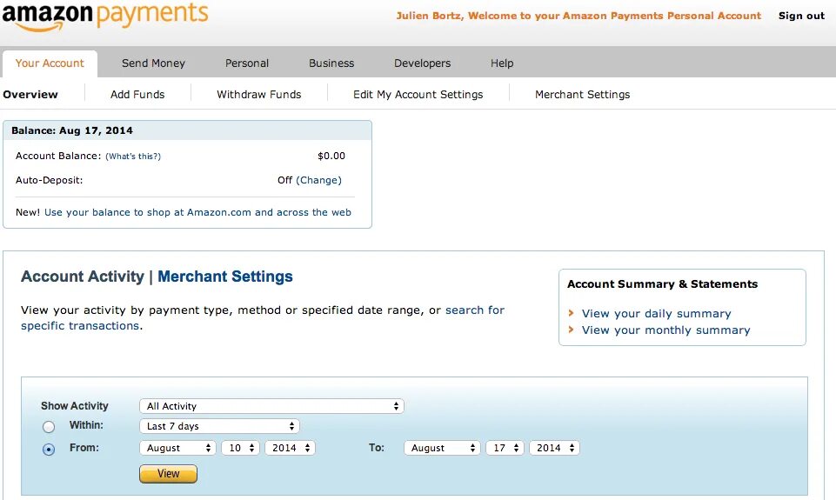Go to Withdraw Funds
Viewport: 836px width, 500px height.
click(259, 95)
